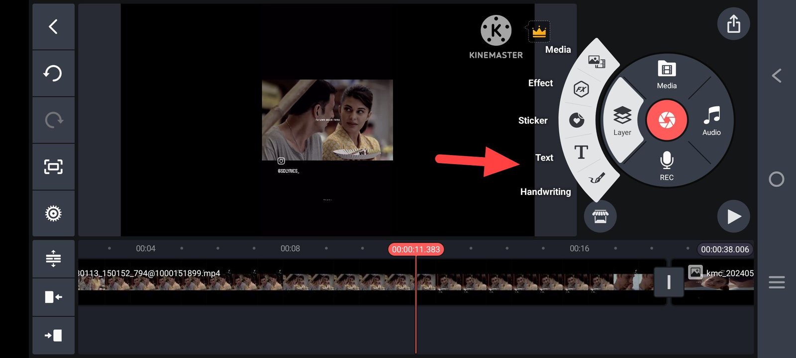Undo the last edit

53,74
